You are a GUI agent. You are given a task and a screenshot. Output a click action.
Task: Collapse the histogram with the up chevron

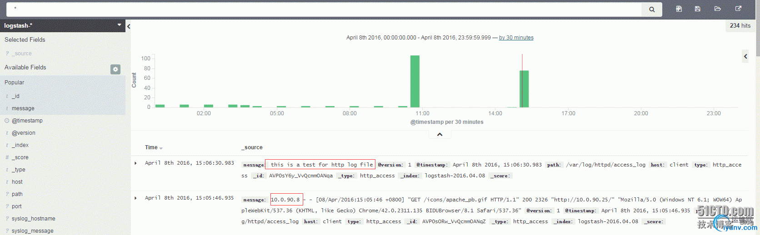[x=440, y=134]
